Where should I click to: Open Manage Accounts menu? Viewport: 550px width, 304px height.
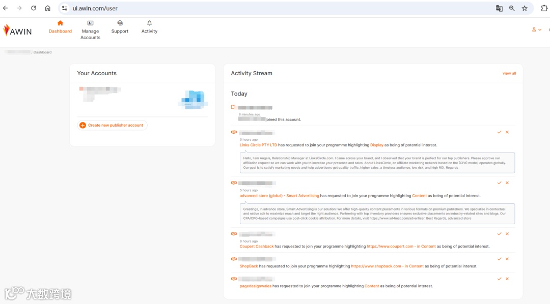[x=90, y=30]
